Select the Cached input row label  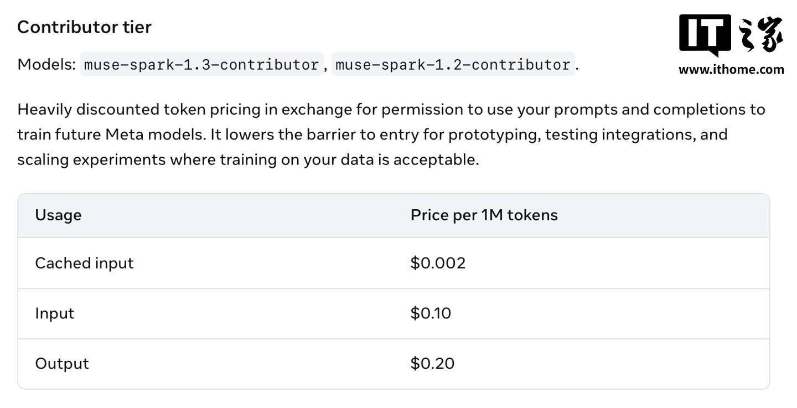(84, 263)
